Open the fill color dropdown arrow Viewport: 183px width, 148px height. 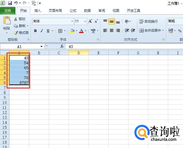pos(76,31)
